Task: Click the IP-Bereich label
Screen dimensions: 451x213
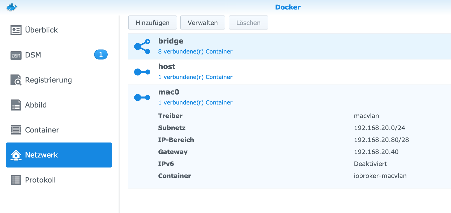Action: 176,140
